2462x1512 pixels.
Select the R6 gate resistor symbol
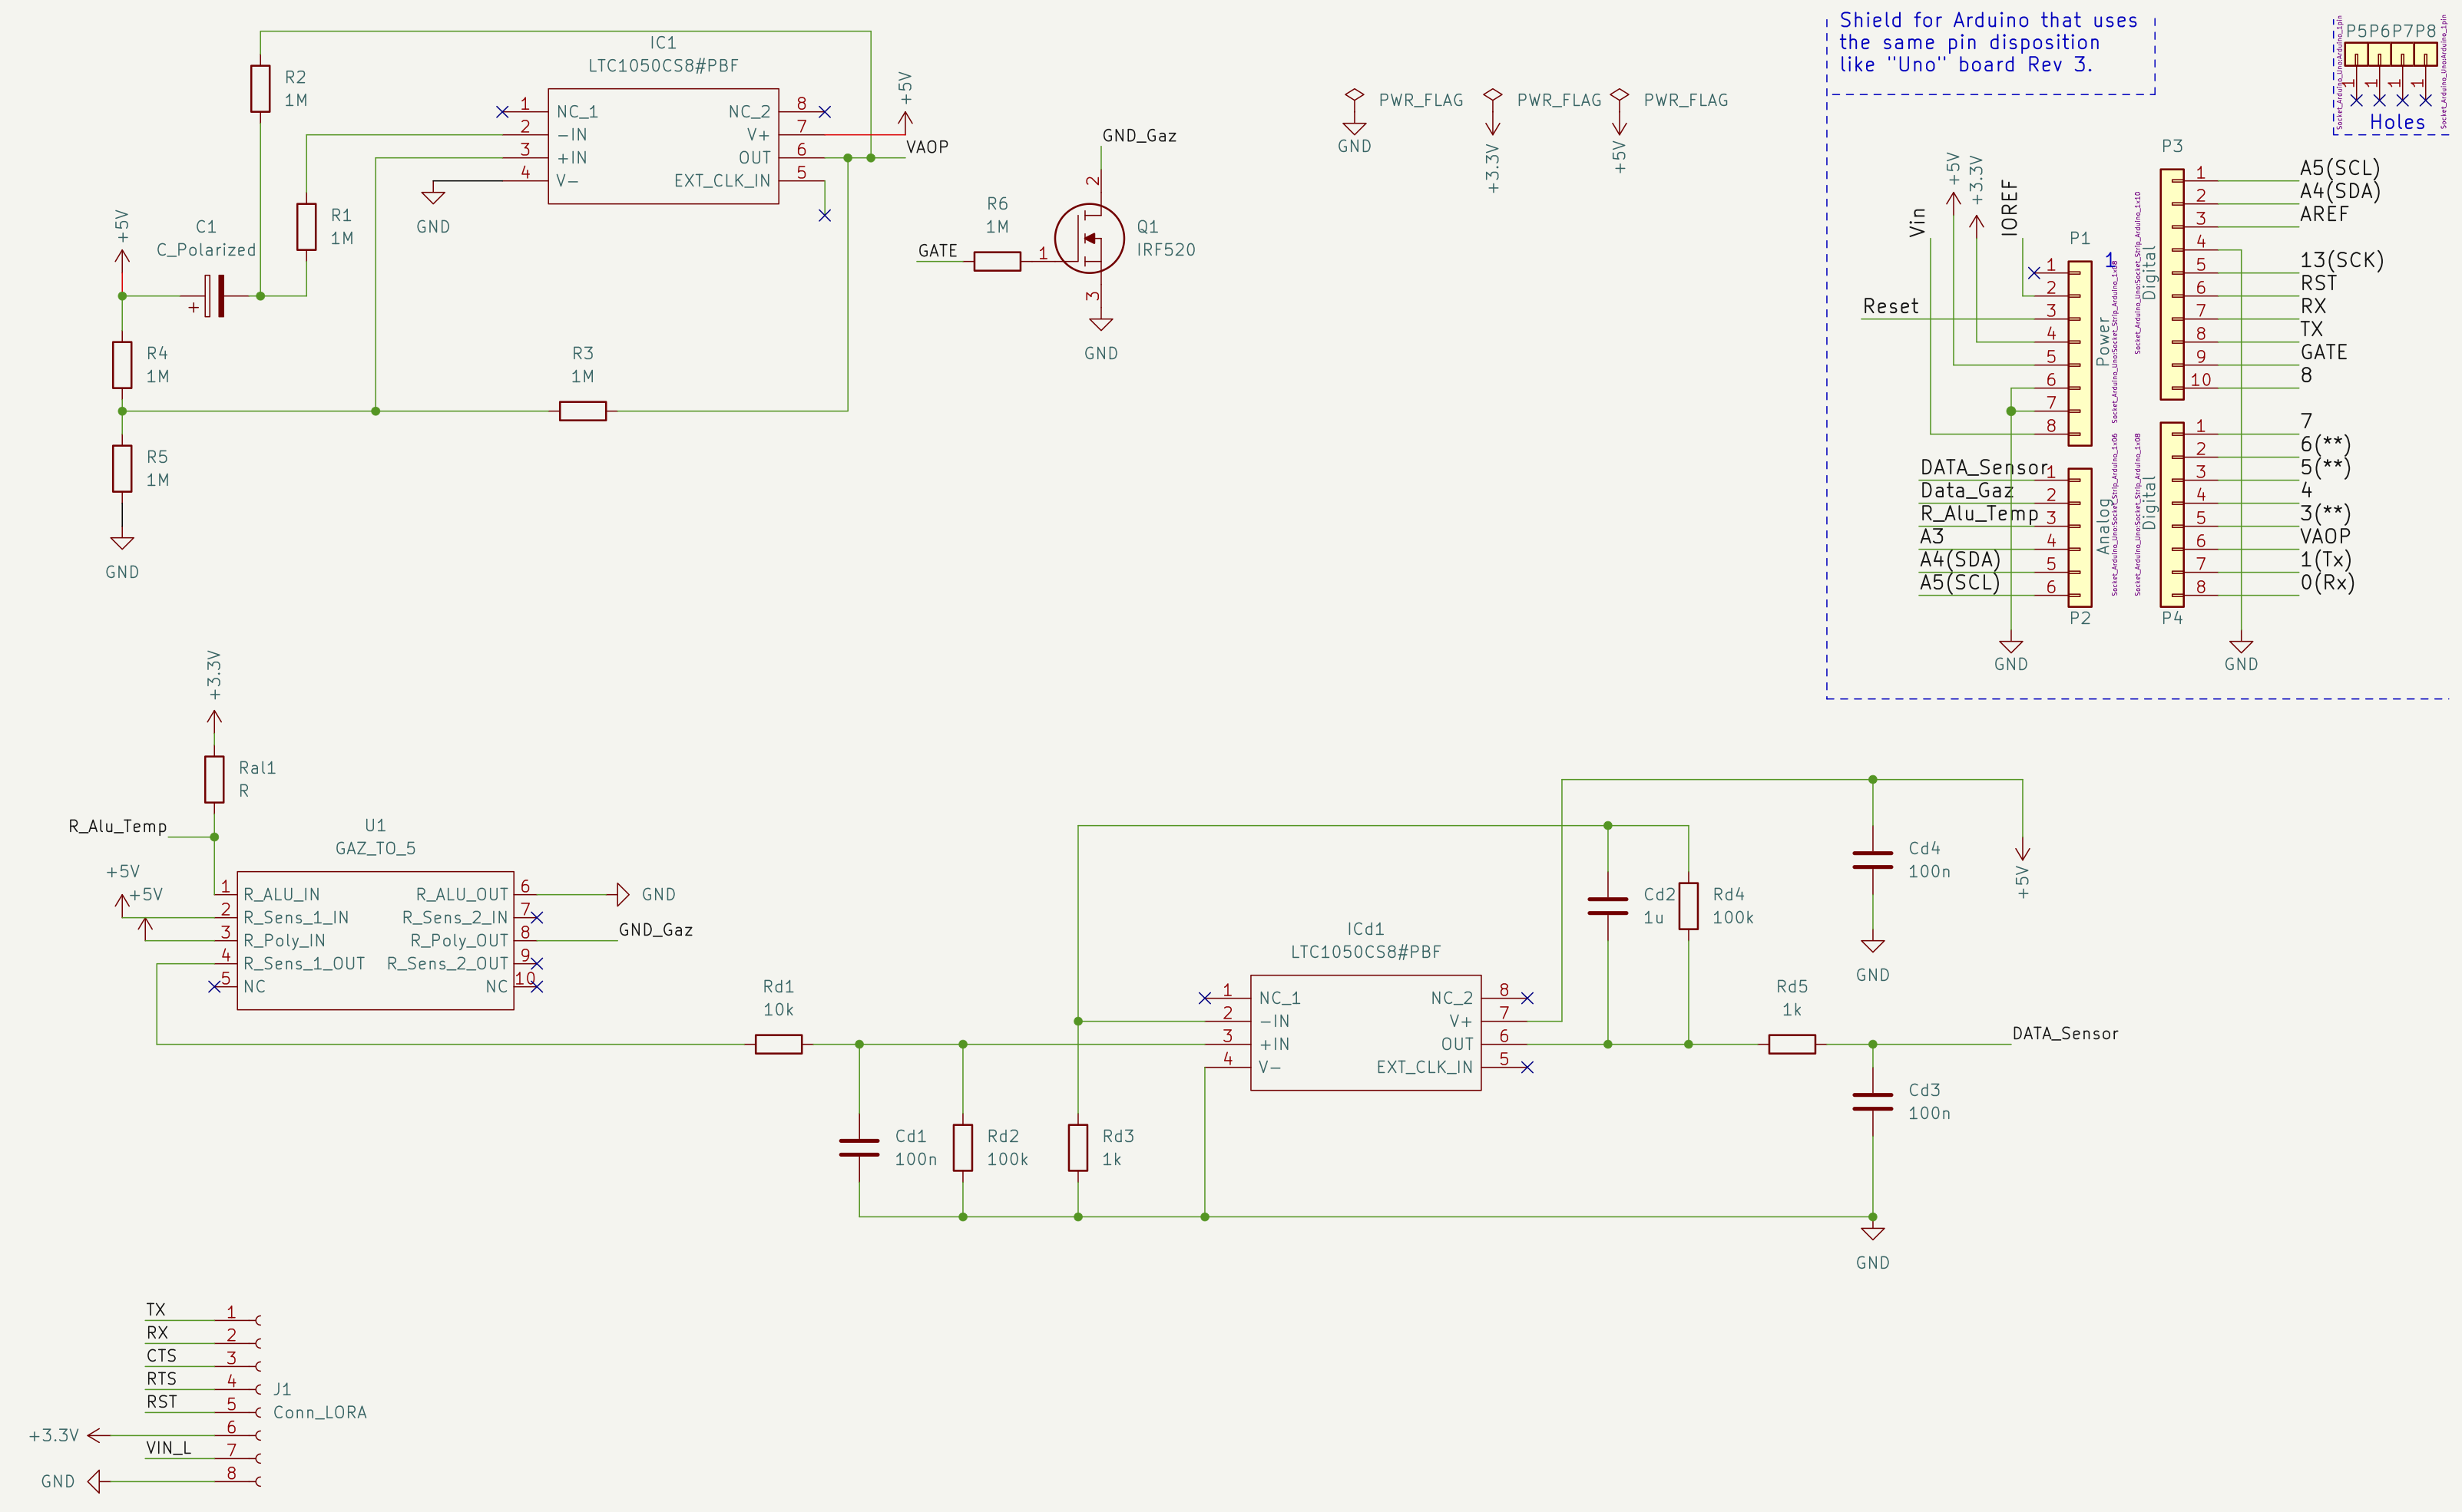[997, 262]
